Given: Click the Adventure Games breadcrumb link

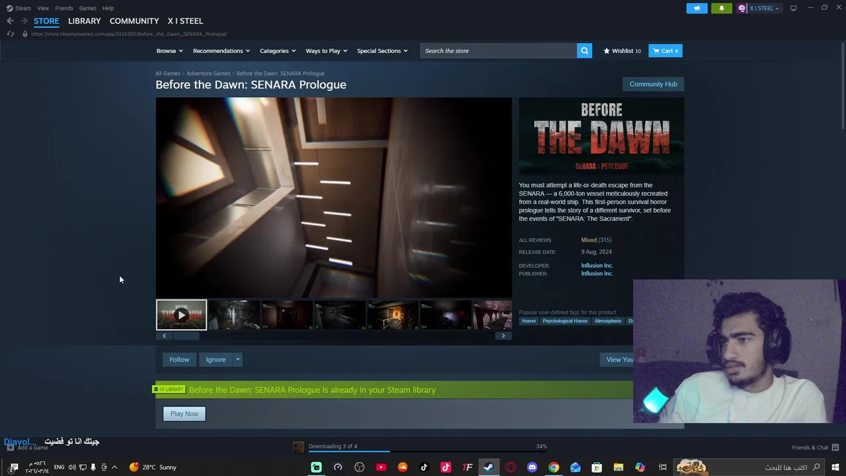Looking at the screenshot, I should click(208, 73).
